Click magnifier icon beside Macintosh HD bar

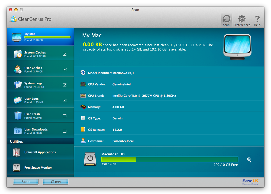249,159
